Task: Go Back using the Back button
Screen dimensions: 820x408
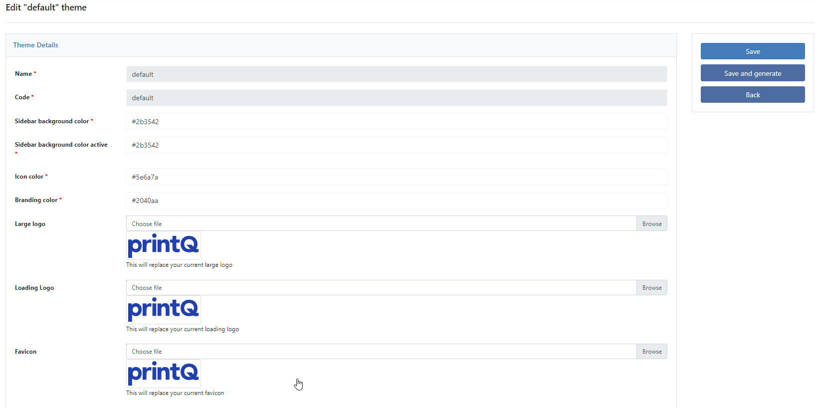Action: [753, 95]
